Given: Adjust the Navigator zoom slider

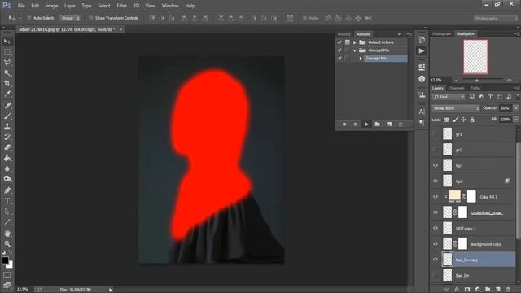Looking at the screenshot, I should [477, 81].
